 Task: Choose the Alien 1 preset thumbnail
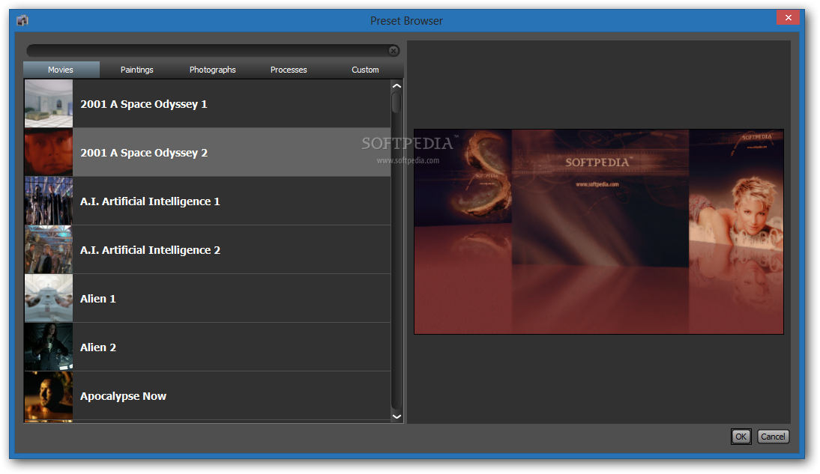[49, 298]
